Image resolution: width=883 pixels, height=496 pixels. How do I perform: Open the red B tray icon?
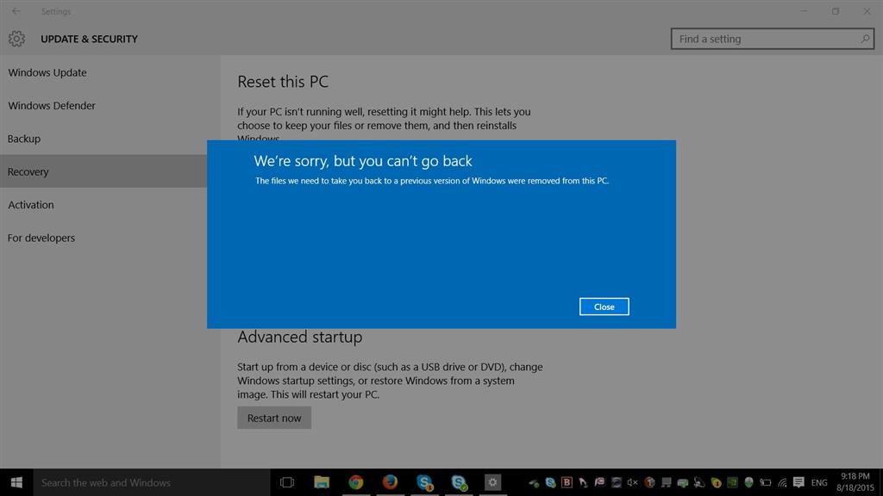[x=567, y=482]
